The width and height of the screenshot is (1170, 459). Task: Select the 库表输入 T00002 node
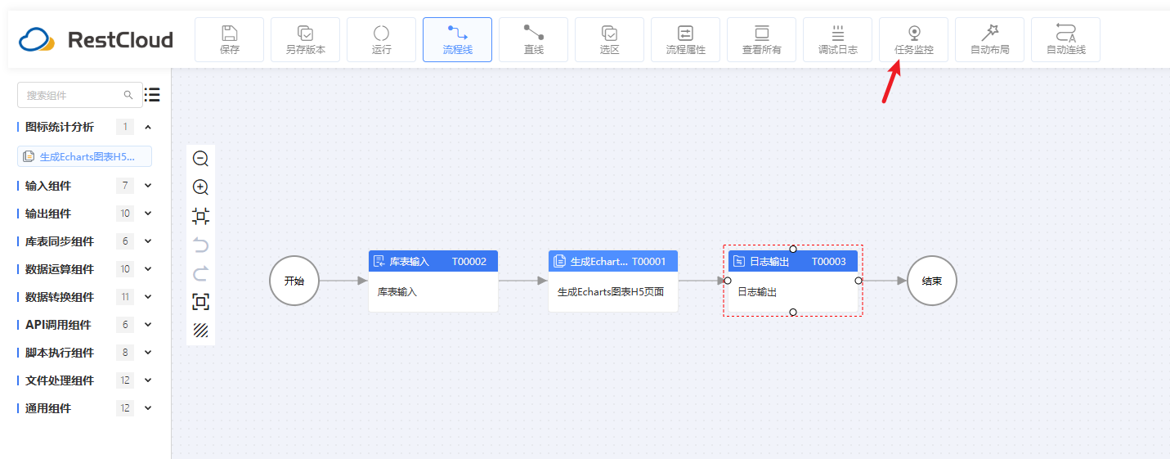coord(433,281)
